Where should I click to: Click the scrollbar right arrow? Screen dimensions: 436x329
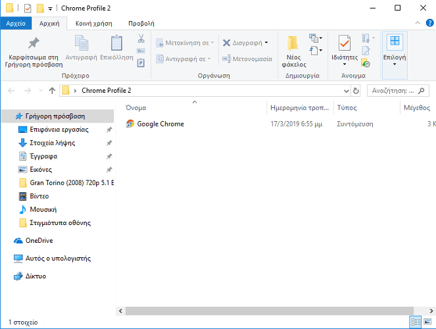pyautogui.click(x=431, y=311)
